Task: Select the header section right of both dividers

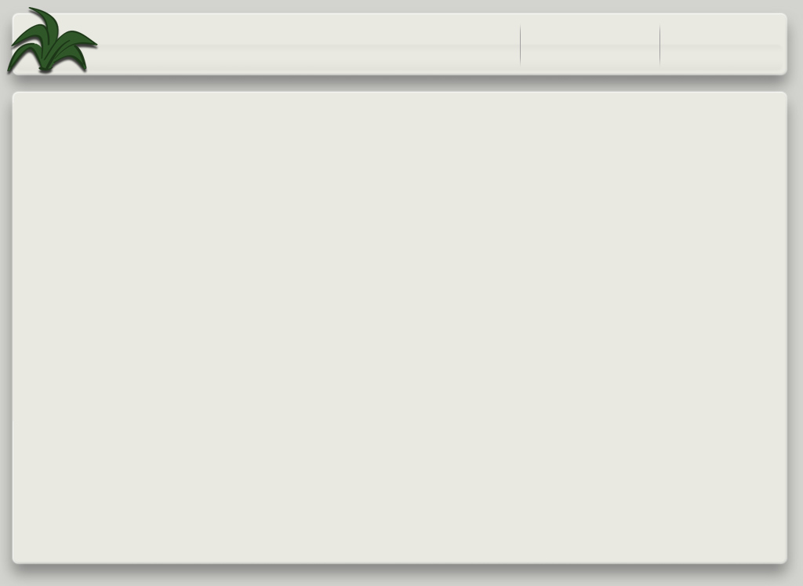Action: coord(723,45)
